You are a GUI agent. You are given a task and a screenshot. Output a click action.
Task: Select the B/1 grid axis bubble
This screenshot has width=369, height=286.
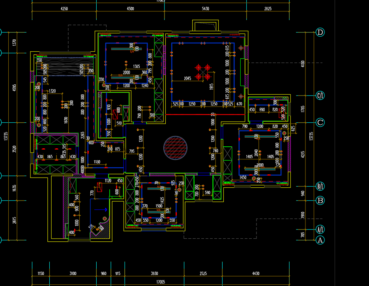coord(320,186)
